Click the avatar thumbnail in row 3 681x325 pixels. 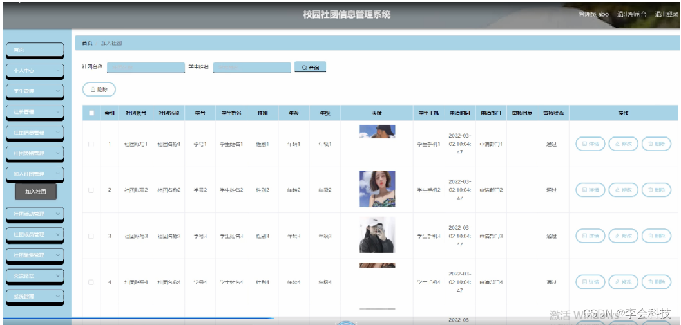377,235
